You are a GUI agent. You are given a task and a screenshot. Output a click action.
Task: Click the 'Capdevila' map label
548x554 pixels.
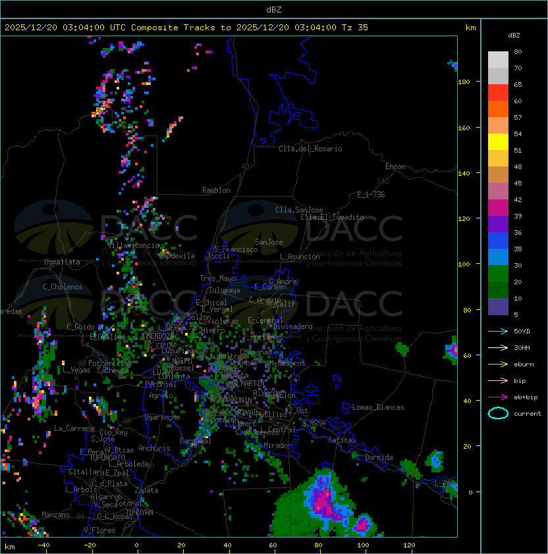177,256
